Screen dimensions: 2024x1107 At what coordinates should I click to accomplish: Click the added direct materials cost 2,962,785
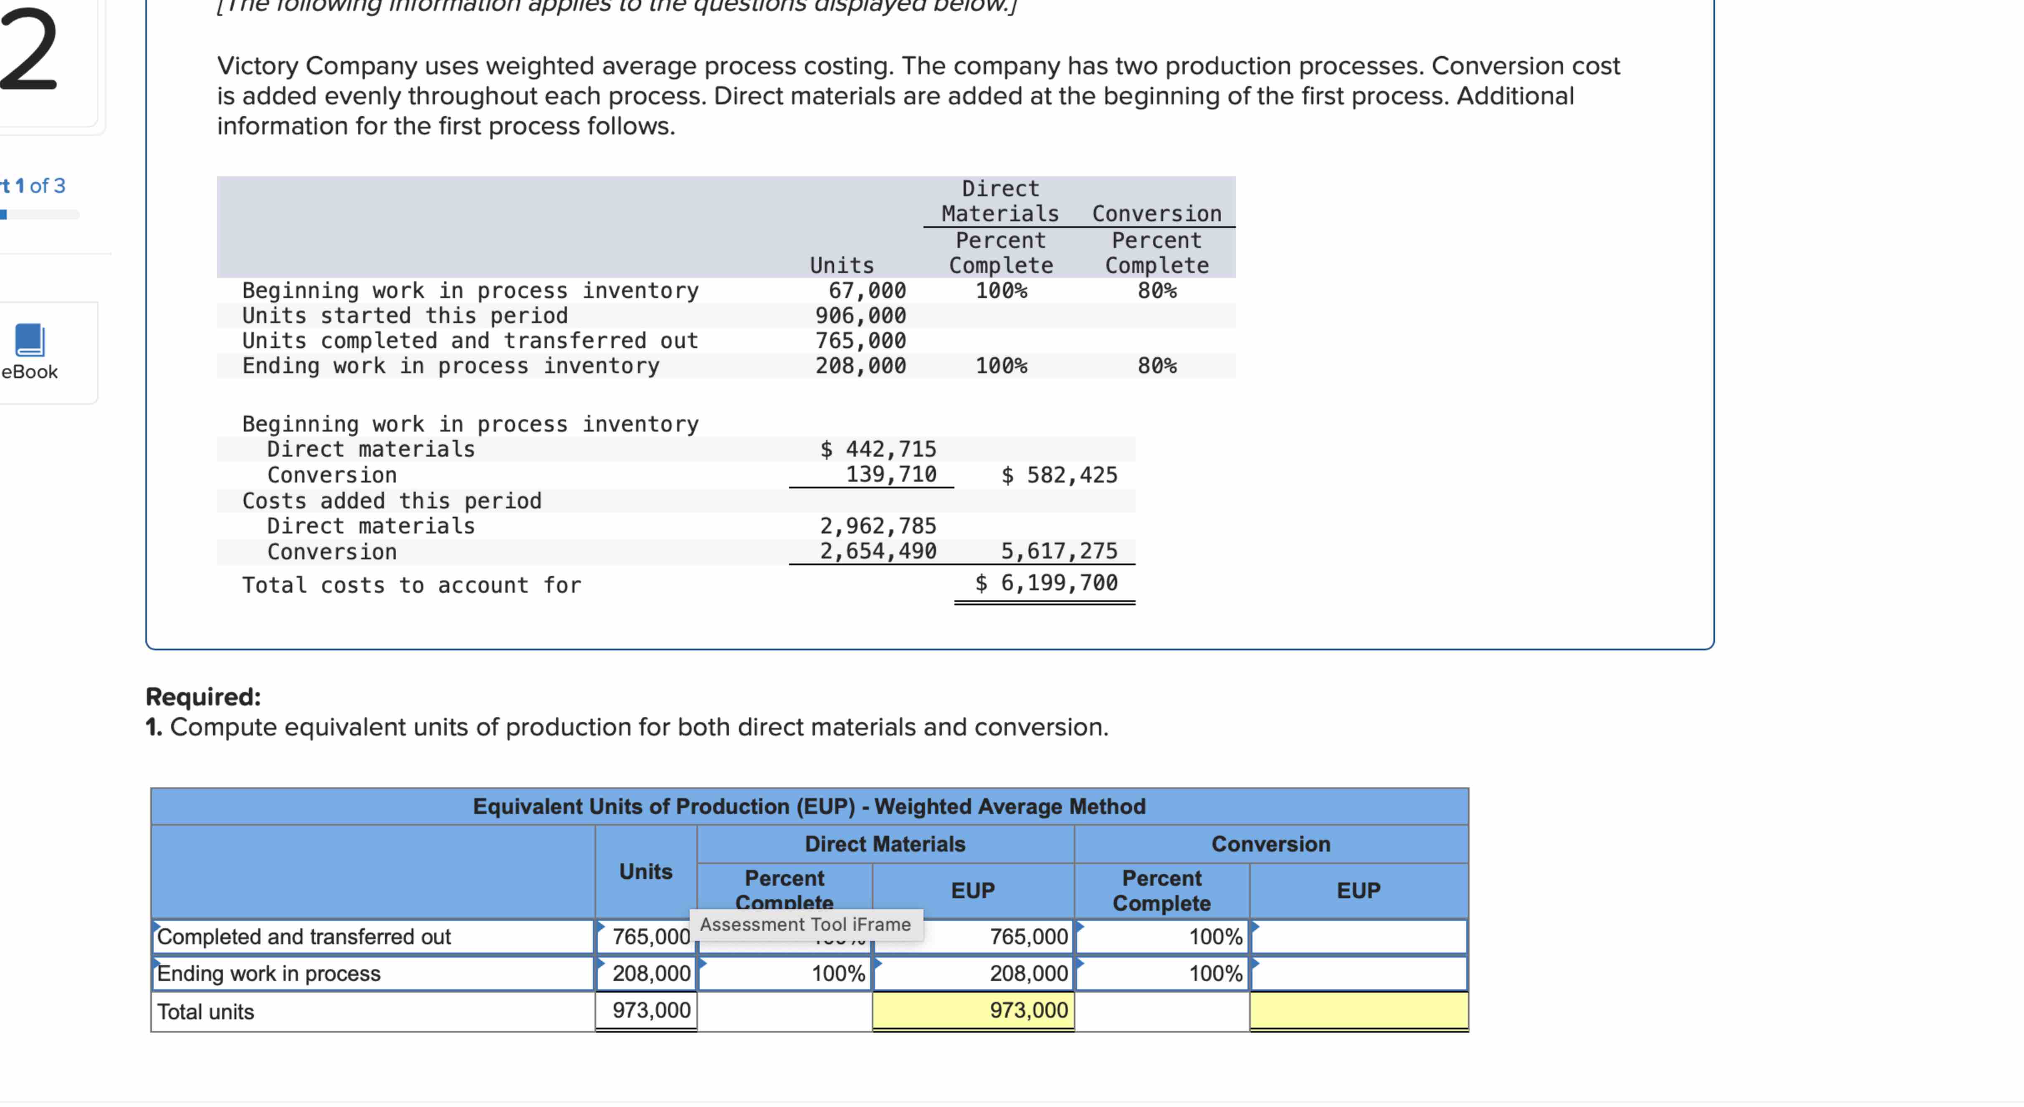pyautogui.click(x=878, y=526)
